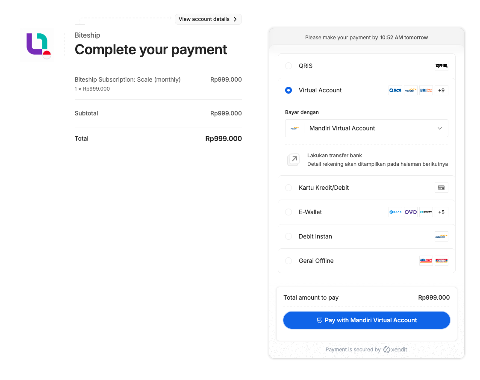Click the Complete your payment heading
Screen dimensions: 480x380
[x=151, y=50]
